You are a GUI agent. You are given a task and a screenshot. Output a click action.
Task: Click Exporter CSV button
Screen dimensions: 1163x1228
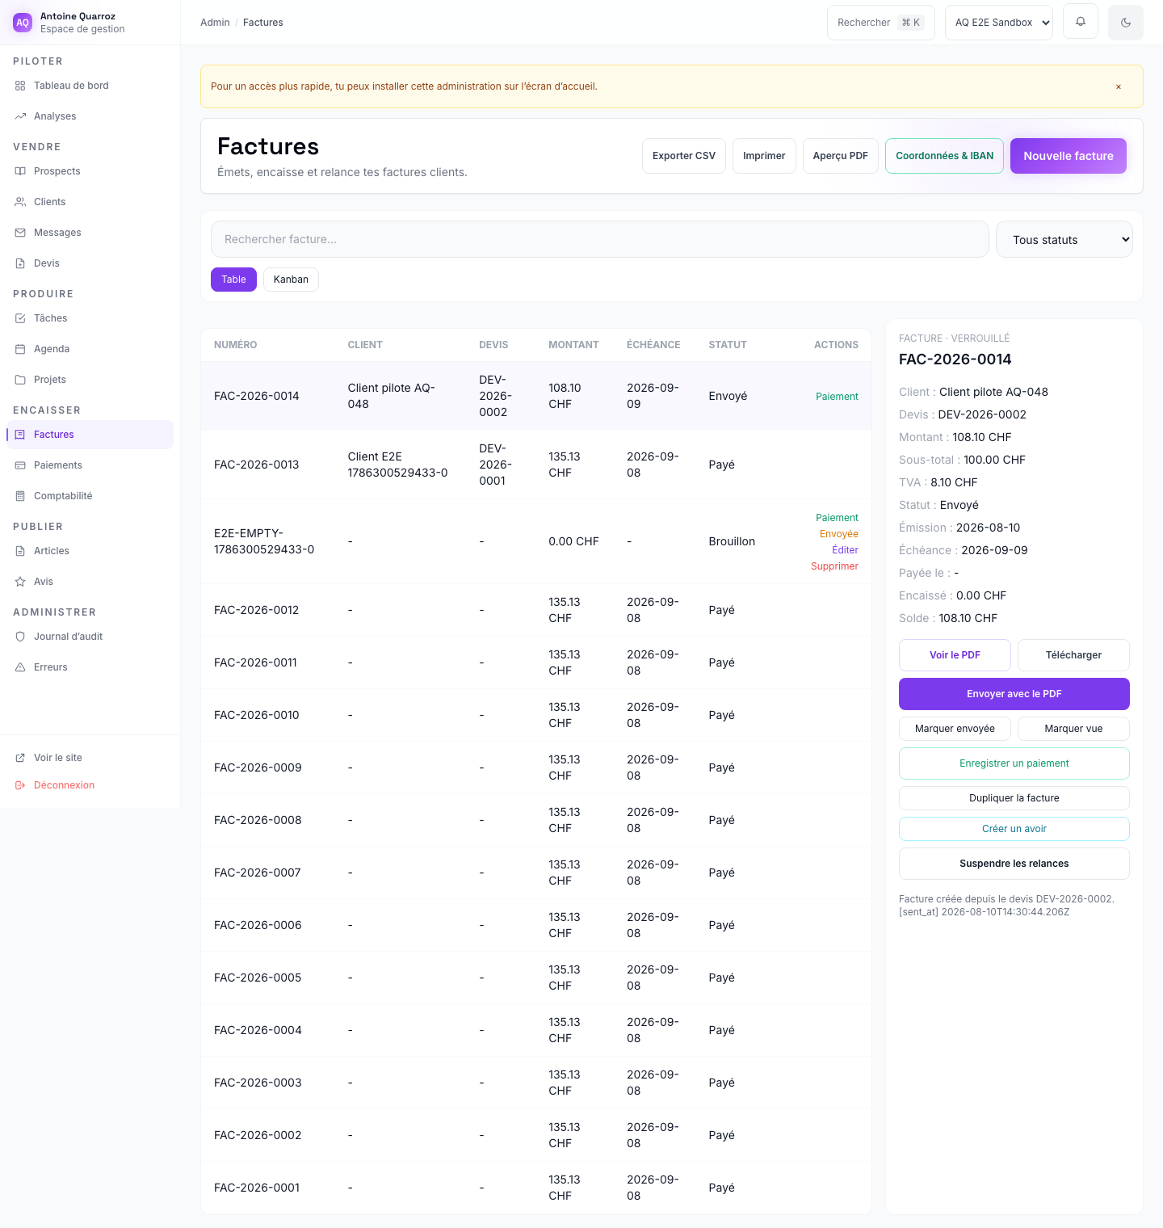point(684,156)
